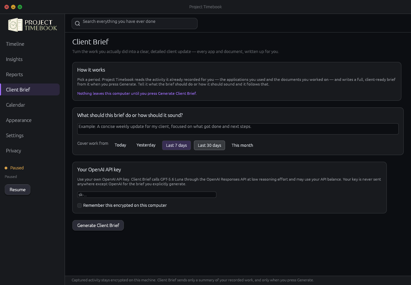Click the How it works heading
This screenshot has height=285, width=411.
pyautogui.click(x=91, y=70)
